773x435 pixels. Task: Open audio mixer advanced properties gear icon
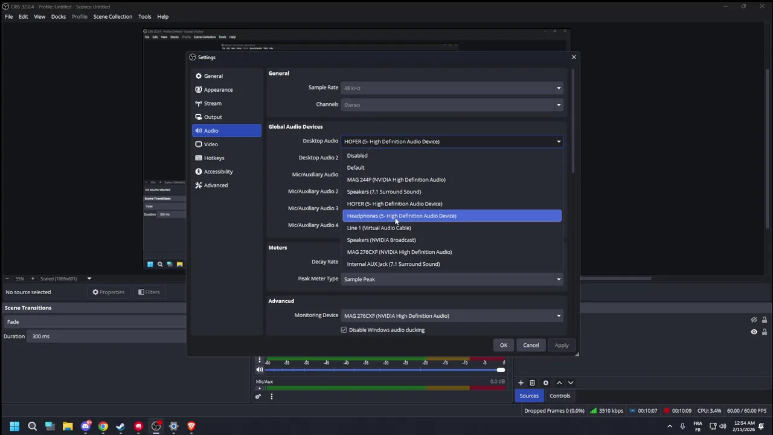pos(258,396)
